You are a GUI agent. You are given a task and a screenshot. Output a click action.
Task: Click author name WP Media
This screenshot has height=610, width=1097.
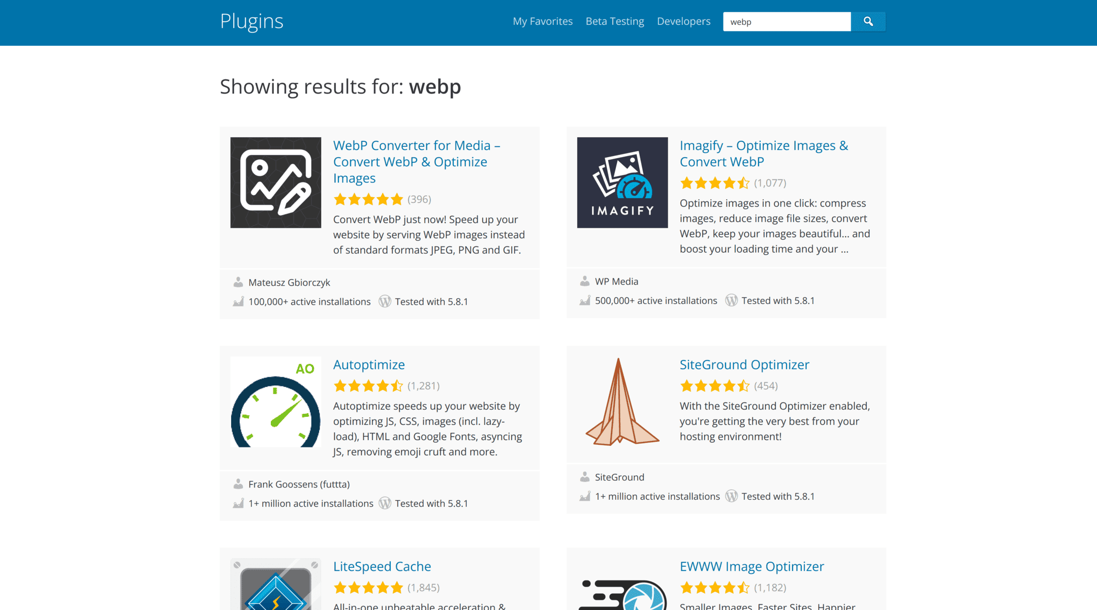point(616,281)
